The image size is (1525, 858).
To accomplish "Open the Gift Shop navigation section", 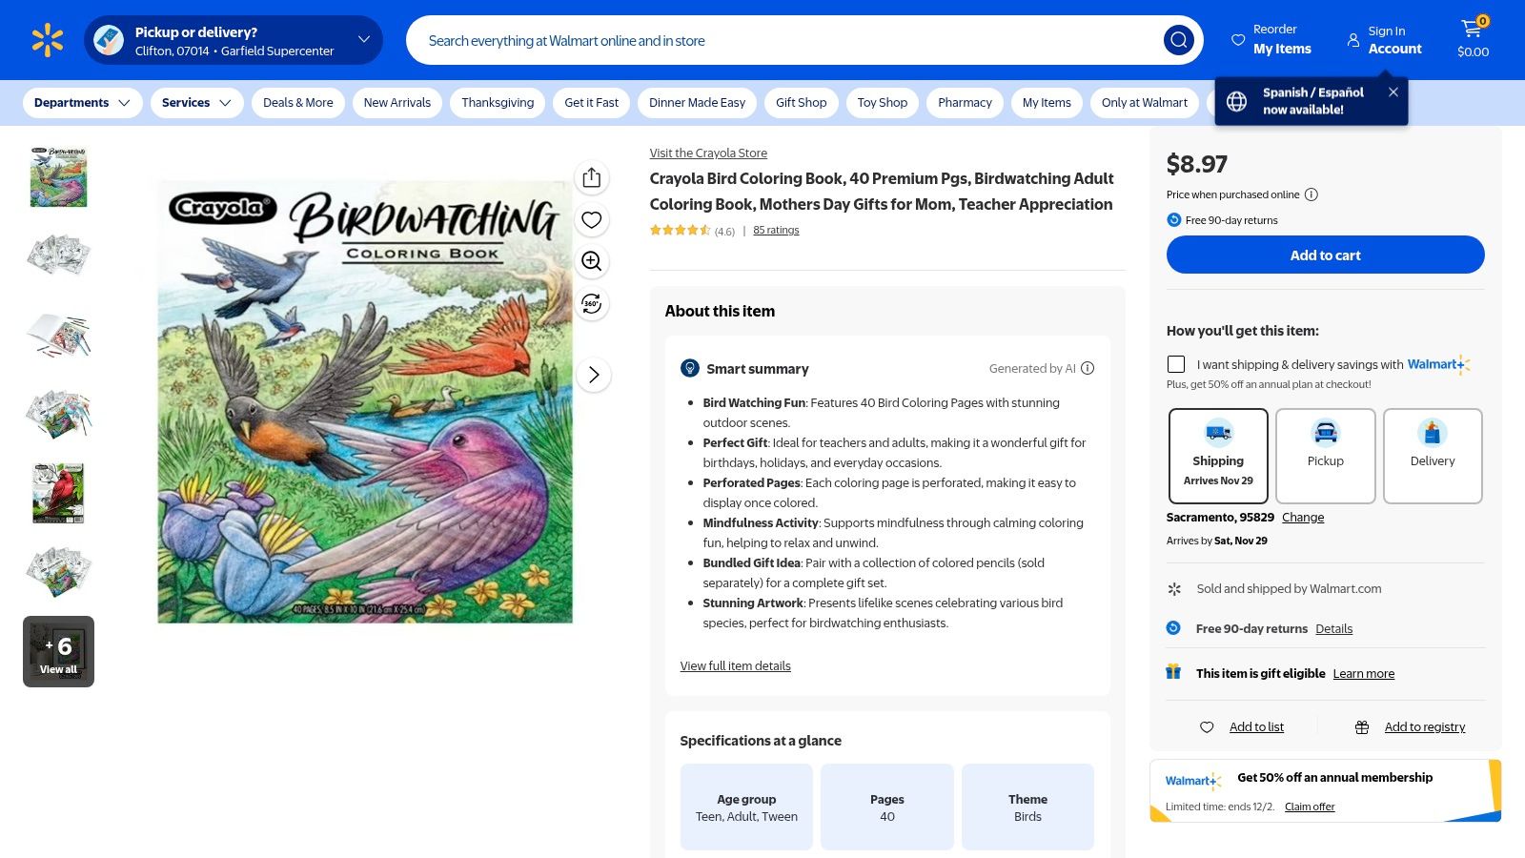I will click(x=801, y=102).
